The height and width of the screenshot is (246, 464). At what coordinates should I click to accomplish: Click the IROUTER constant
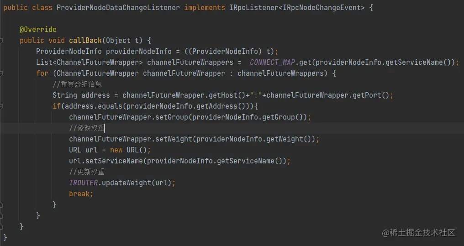(x=83, y=183)
